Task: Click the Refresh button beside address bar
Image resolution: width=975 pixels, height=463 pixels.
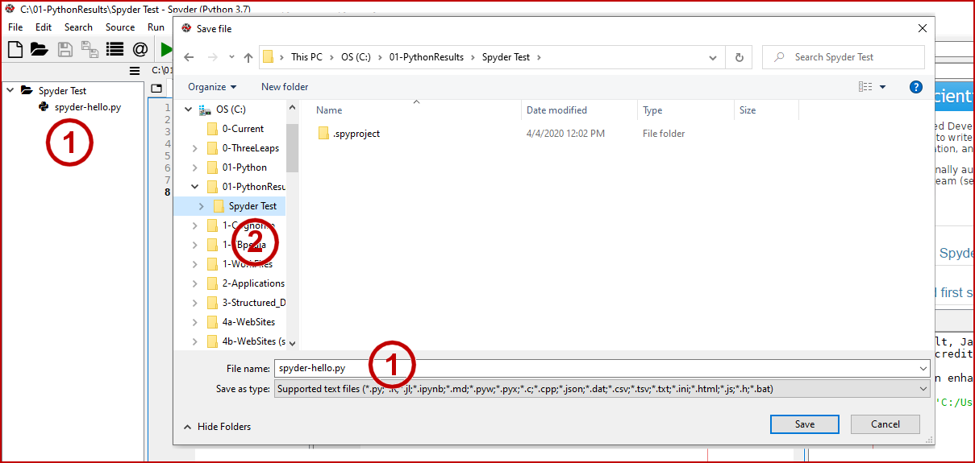Action: tap(739, 57)
